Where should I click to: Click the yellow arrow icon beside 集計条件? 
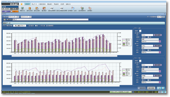5,20
